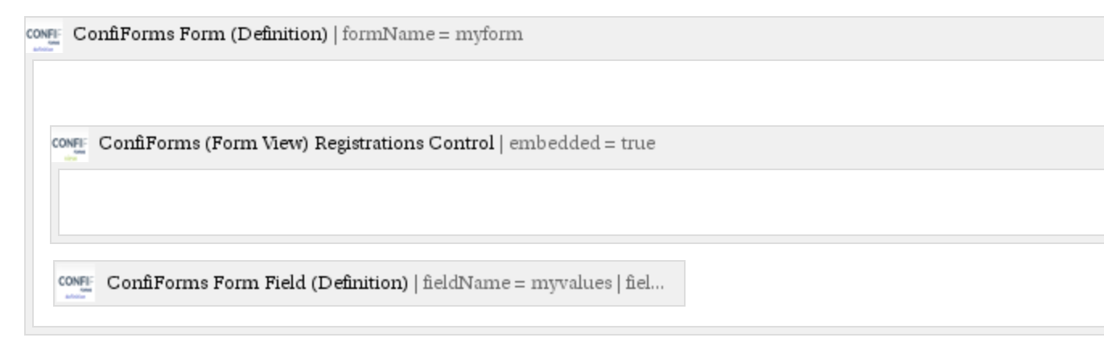1104x350 pixels.
Task: Click the ConfiForms Form Definition macro icon
Action: (43, 38)
